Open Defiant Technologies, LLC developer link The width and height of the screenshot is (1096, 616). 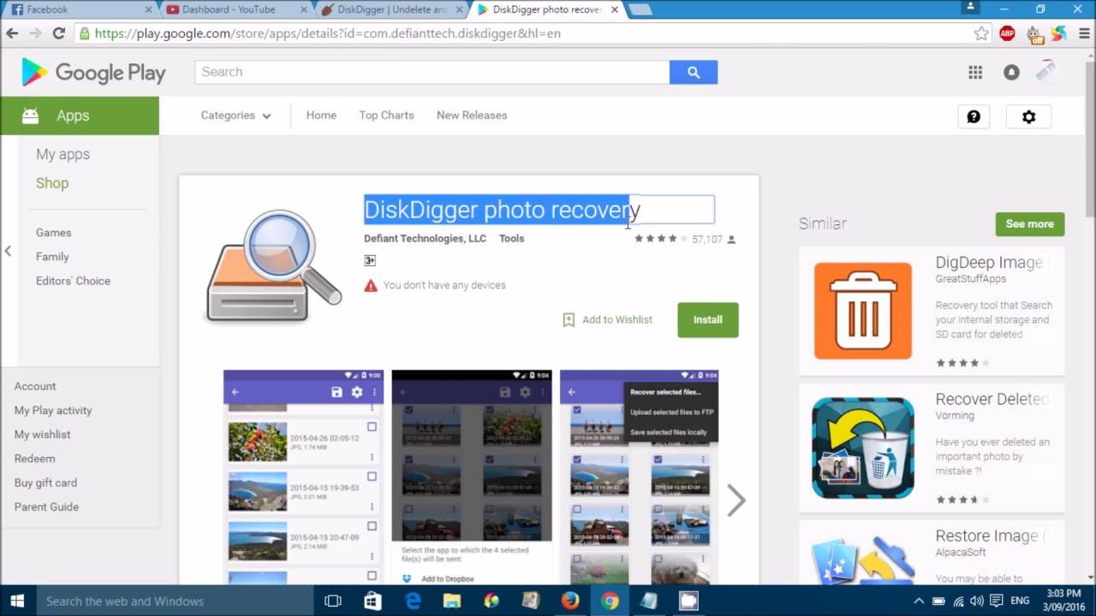click(x=425, y=239)
